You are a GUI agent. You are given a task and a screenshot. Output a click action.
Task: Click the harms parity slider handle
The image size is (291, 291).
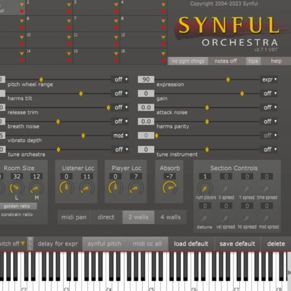click(x=207, y=122)
